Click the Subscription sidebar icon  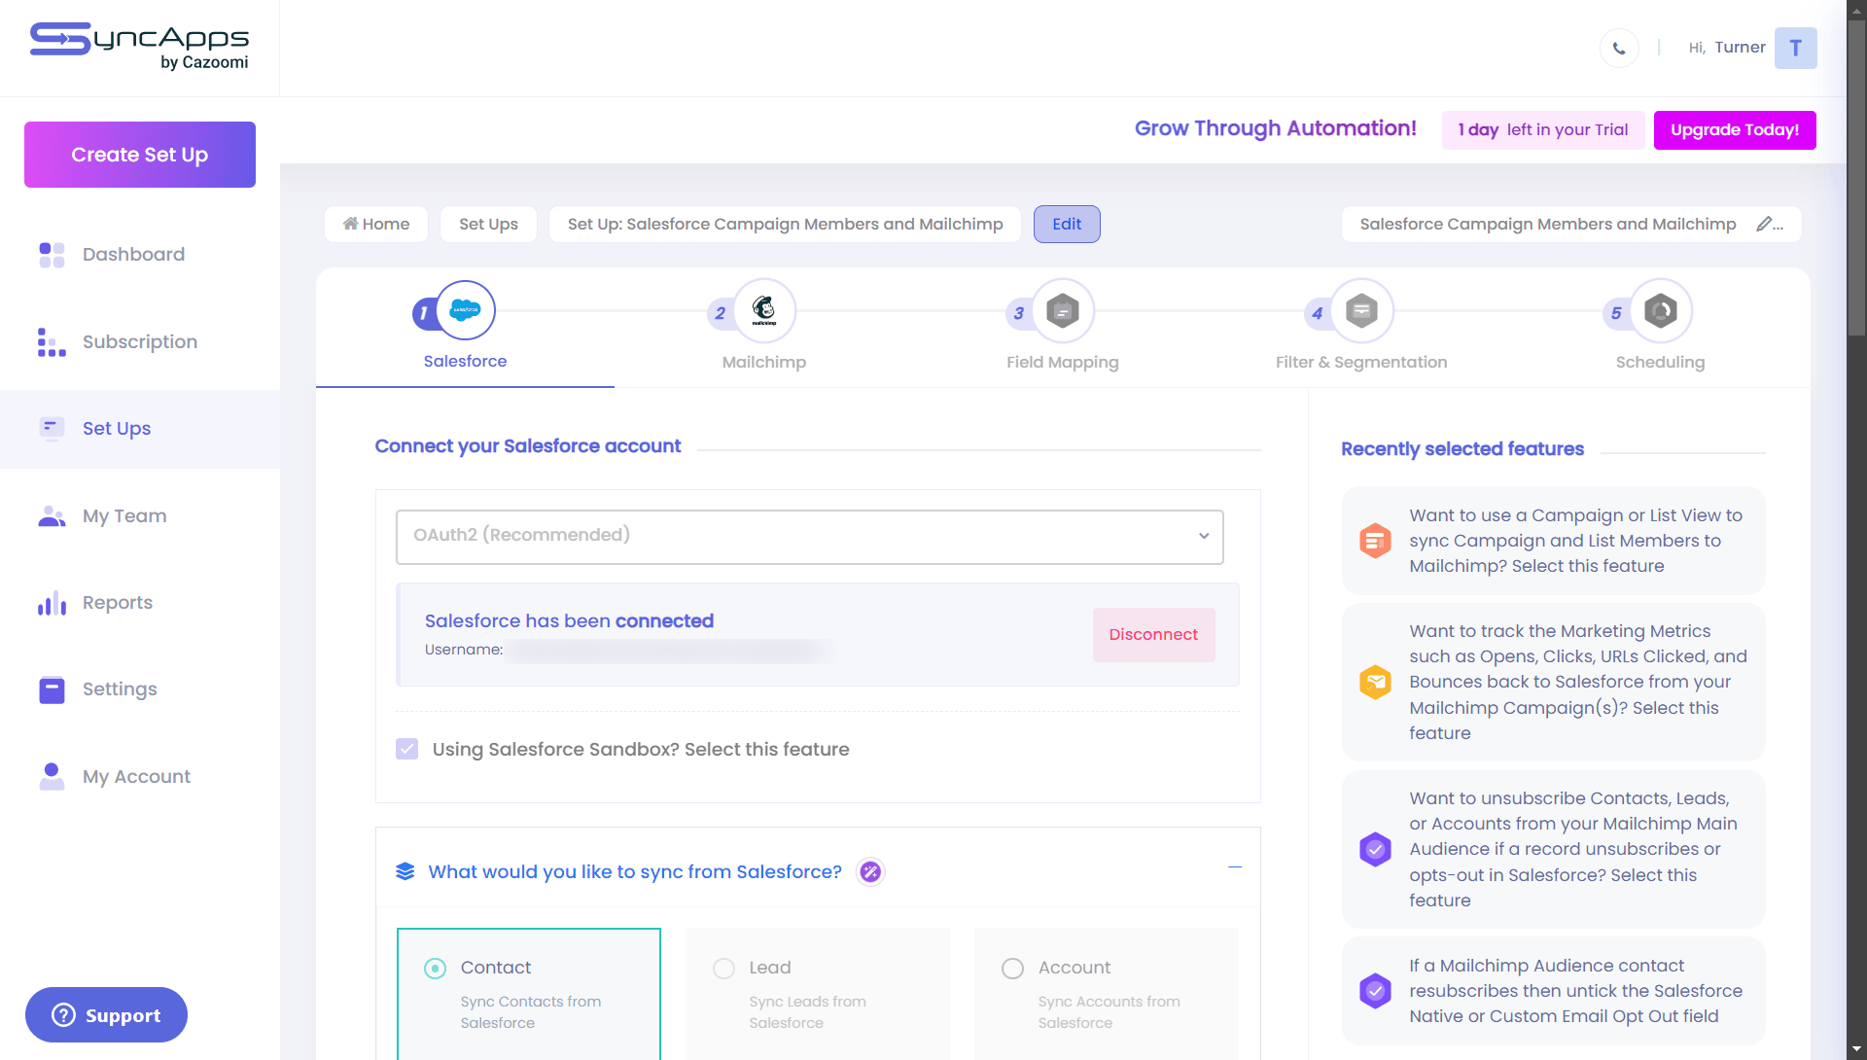point(52,342)
